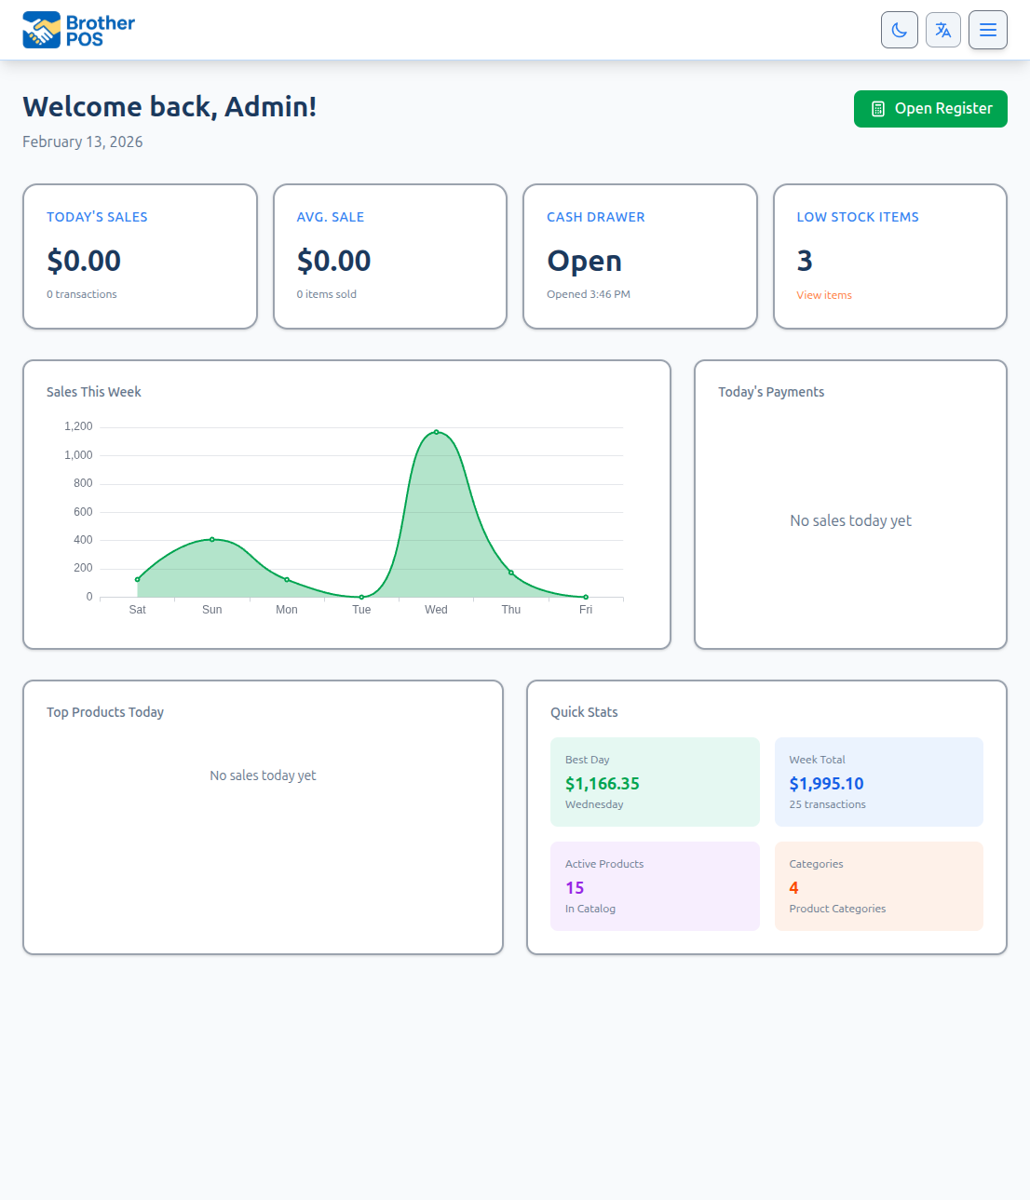Click the Sales This Week panel header
1030x1200 pixels.
pos(93,392)
